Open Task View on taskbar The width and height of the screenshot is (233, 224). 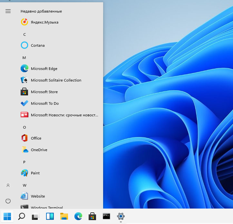tap(36, 216)
